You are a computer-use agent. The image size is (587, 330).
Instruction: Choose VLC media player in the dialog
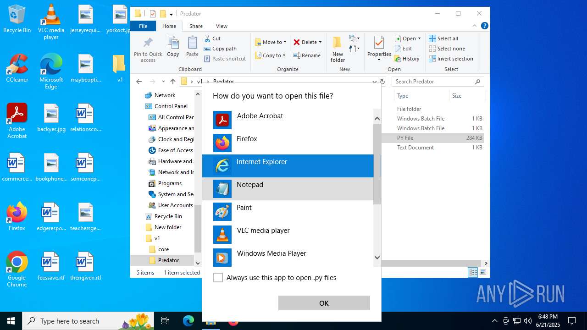point(288,235)
